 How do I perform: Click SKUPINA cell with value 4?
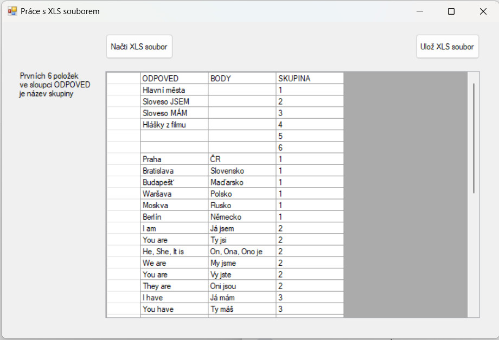click(x=310, y=124)
